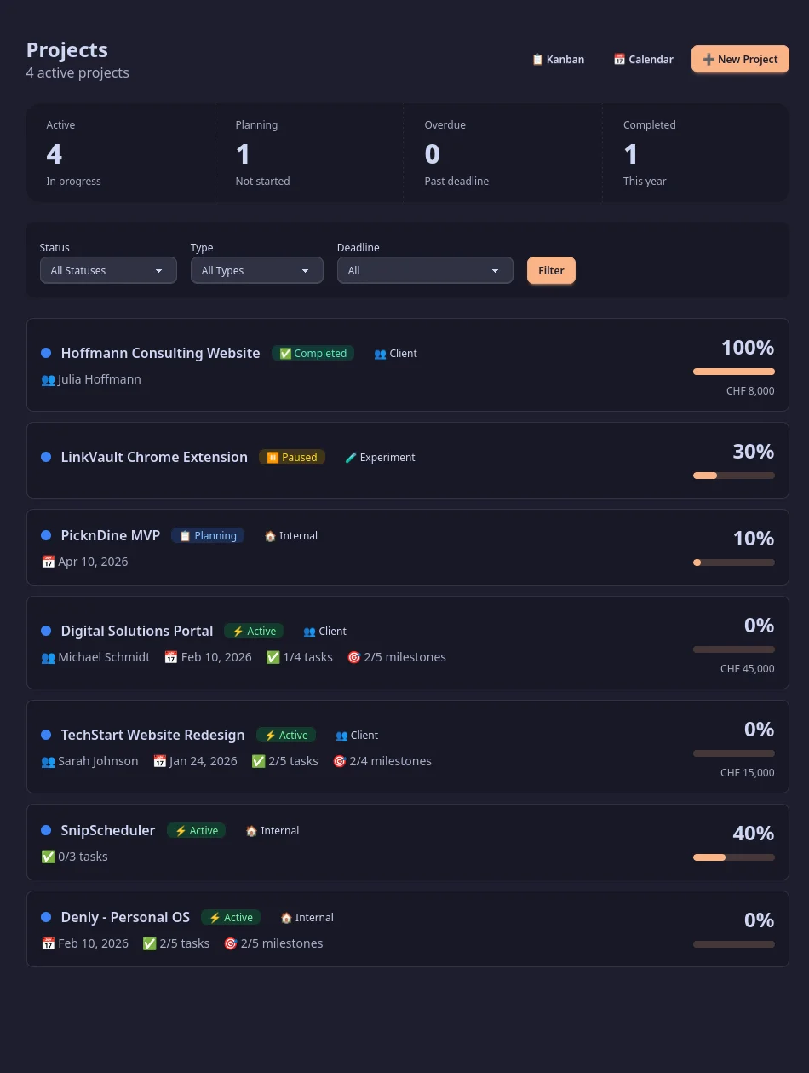This screenshot has height=1073, width=809.
Task: Click the checkmark icon next to 0/3 tasks
Action: (x=49, y=857)
